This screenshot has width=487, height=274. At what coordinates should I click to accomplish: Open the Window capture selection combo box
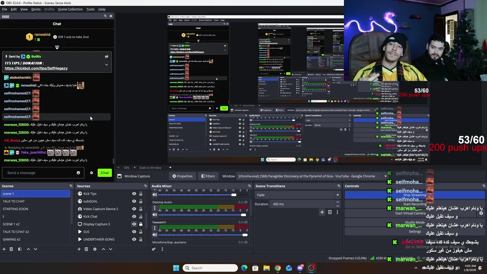312,176
